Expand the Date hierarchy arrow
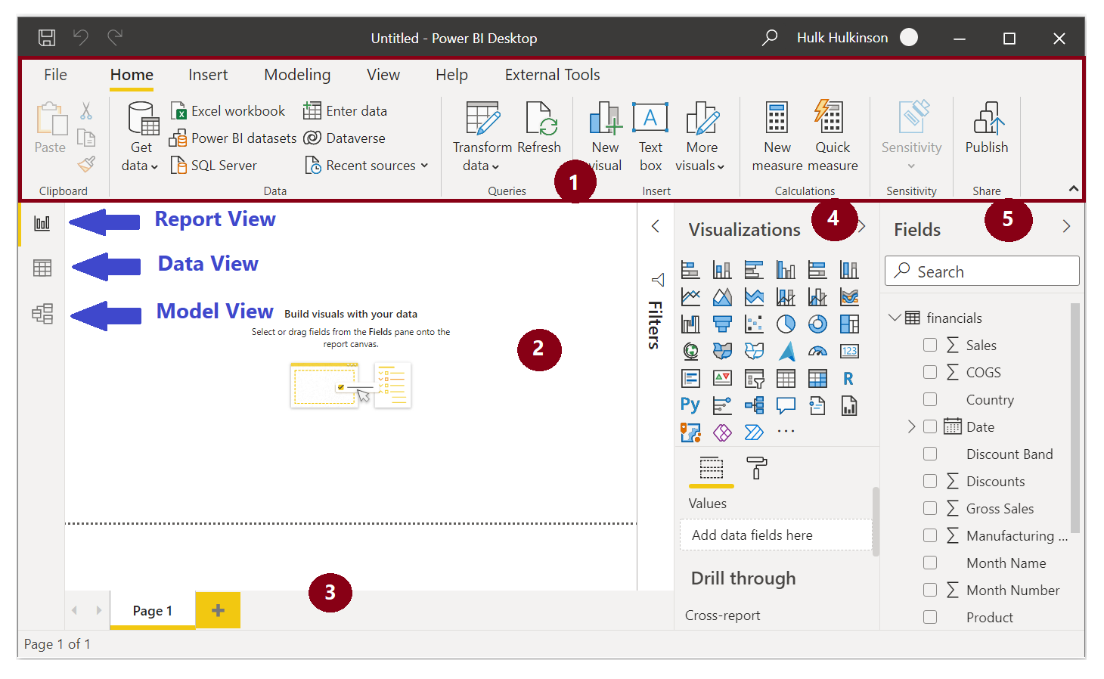 coord(911,426)
